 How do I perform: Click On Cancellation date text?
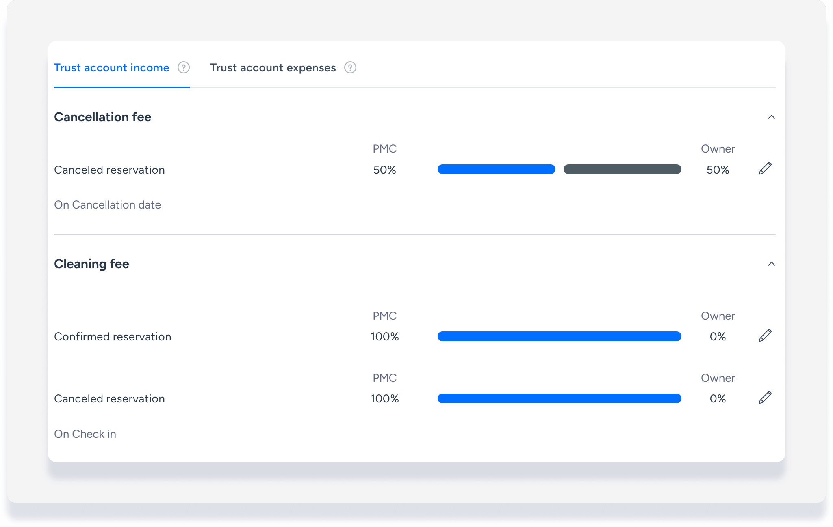pyautogui.click(x=108, y=205)
